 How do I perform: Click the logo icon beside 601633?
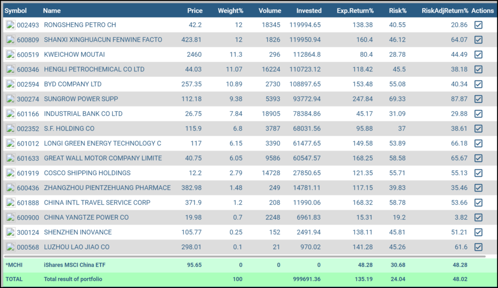[x=10, y=158]
